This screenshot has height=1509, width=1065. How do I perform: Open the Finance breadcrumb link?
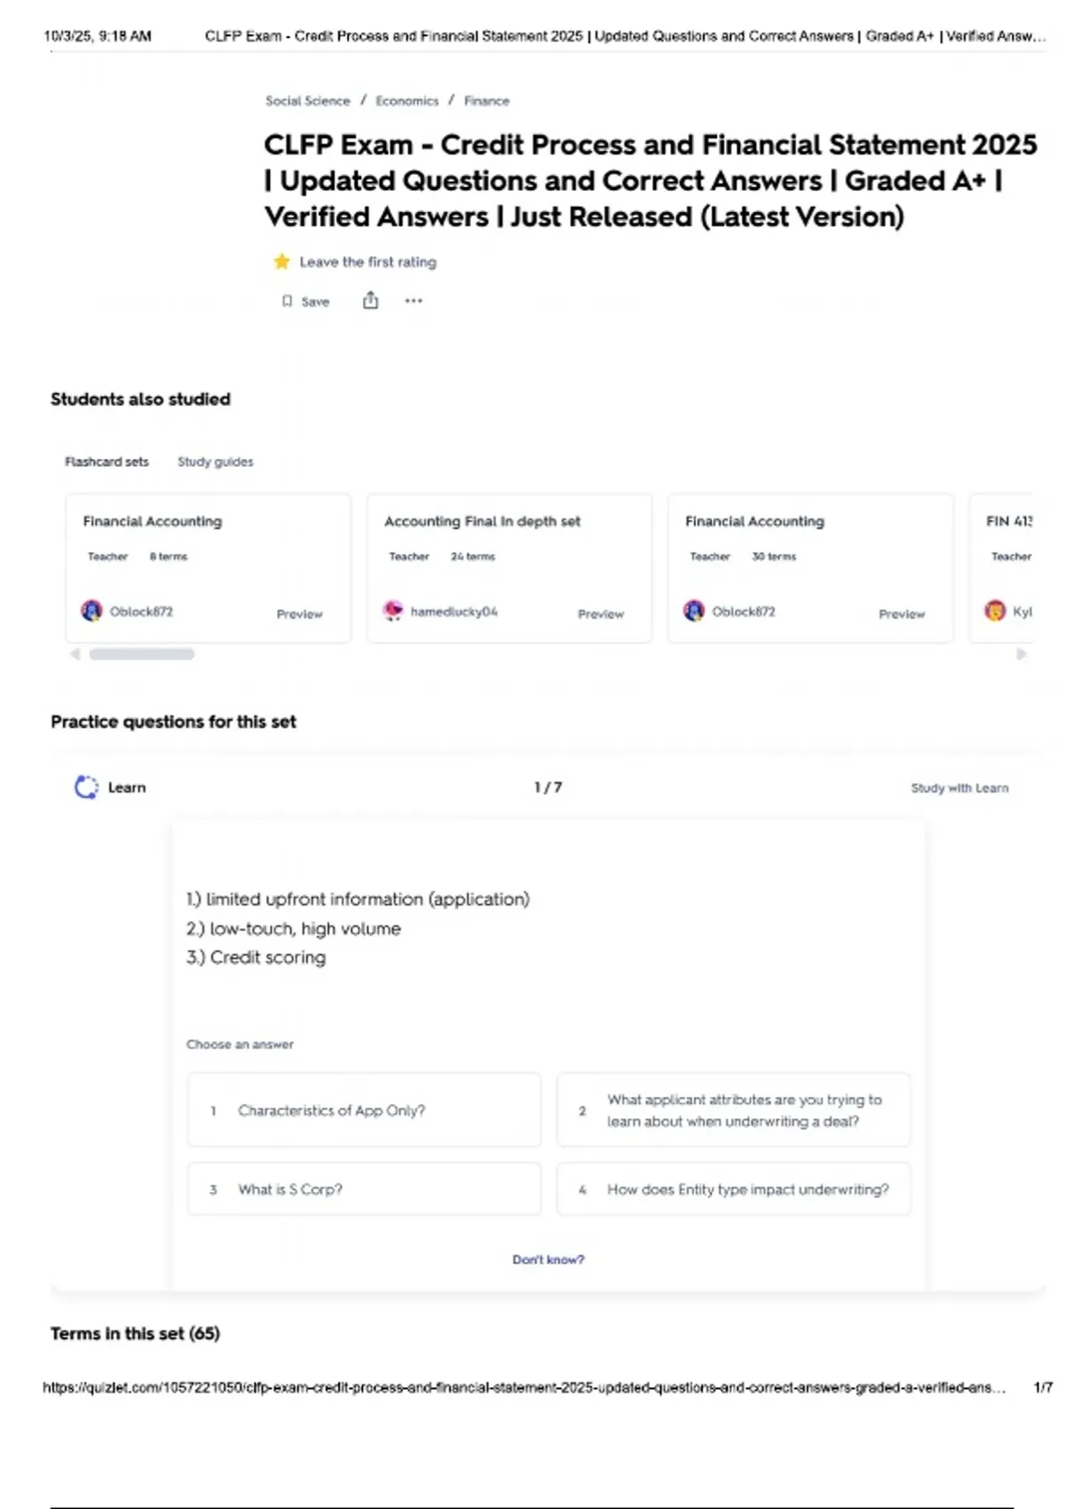(486, 101)
